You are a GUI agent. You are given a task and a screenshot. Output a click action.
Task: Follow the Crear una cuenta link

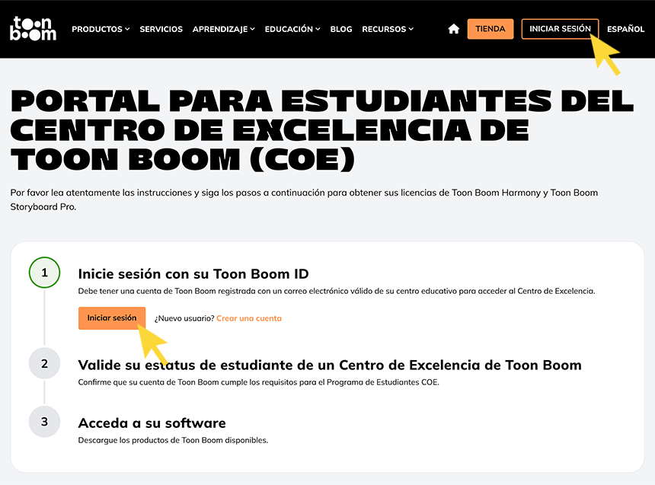click(249, 318)
